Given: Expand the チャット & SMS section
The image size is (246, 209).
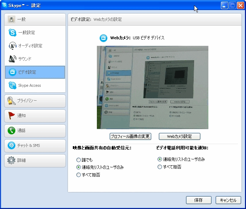Looking at the screenshot, I should pos(35,146).
